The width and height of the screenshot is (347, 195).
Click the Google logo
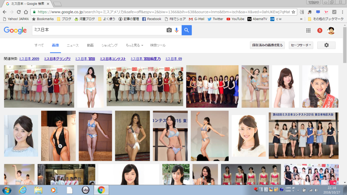coord(15,30)
